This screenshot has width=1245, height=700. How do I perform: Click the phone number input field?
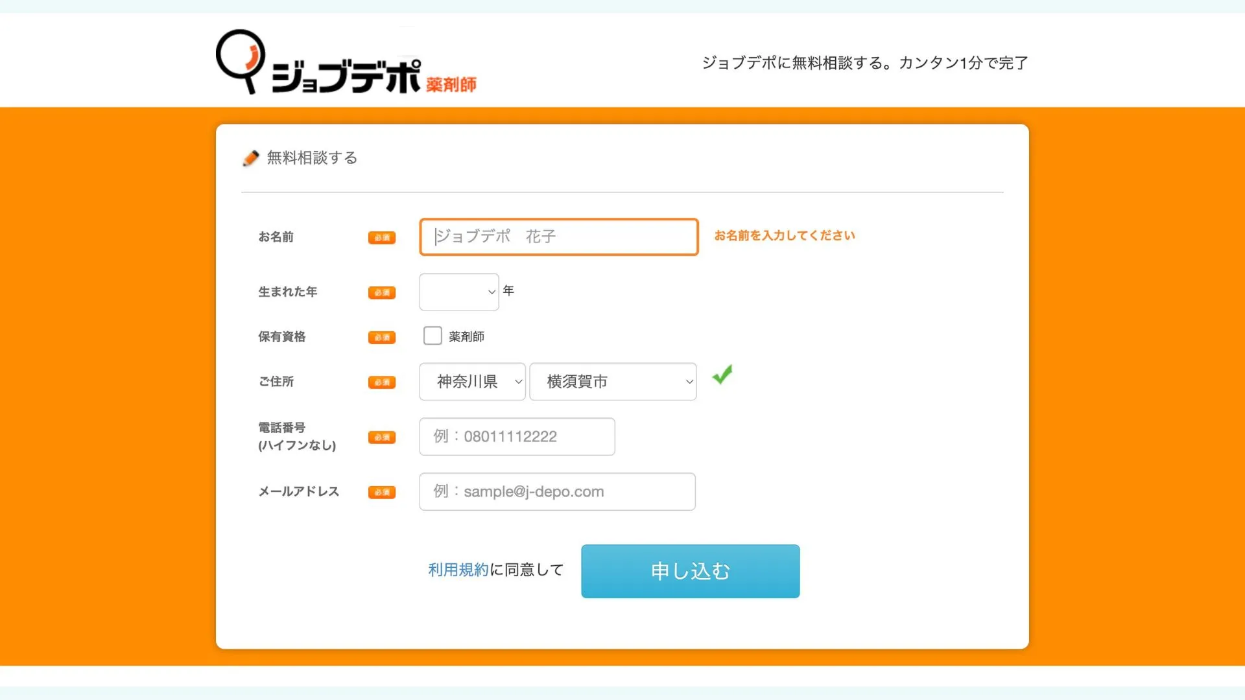[517, 437]
